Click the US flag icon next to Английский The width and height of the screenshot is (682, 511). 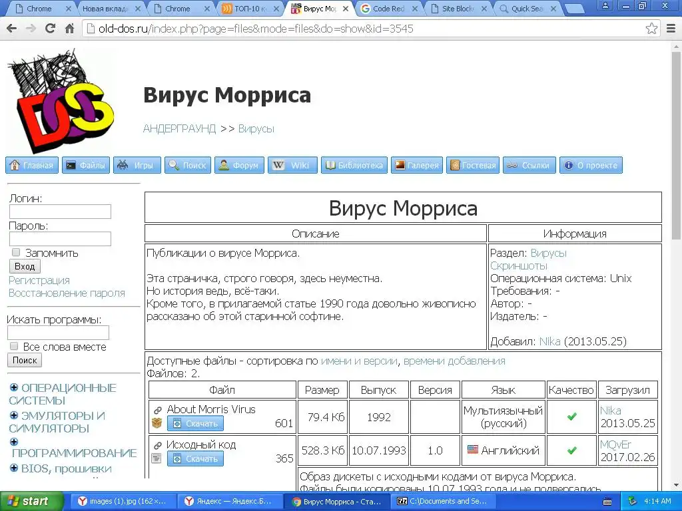pos(473,450)
